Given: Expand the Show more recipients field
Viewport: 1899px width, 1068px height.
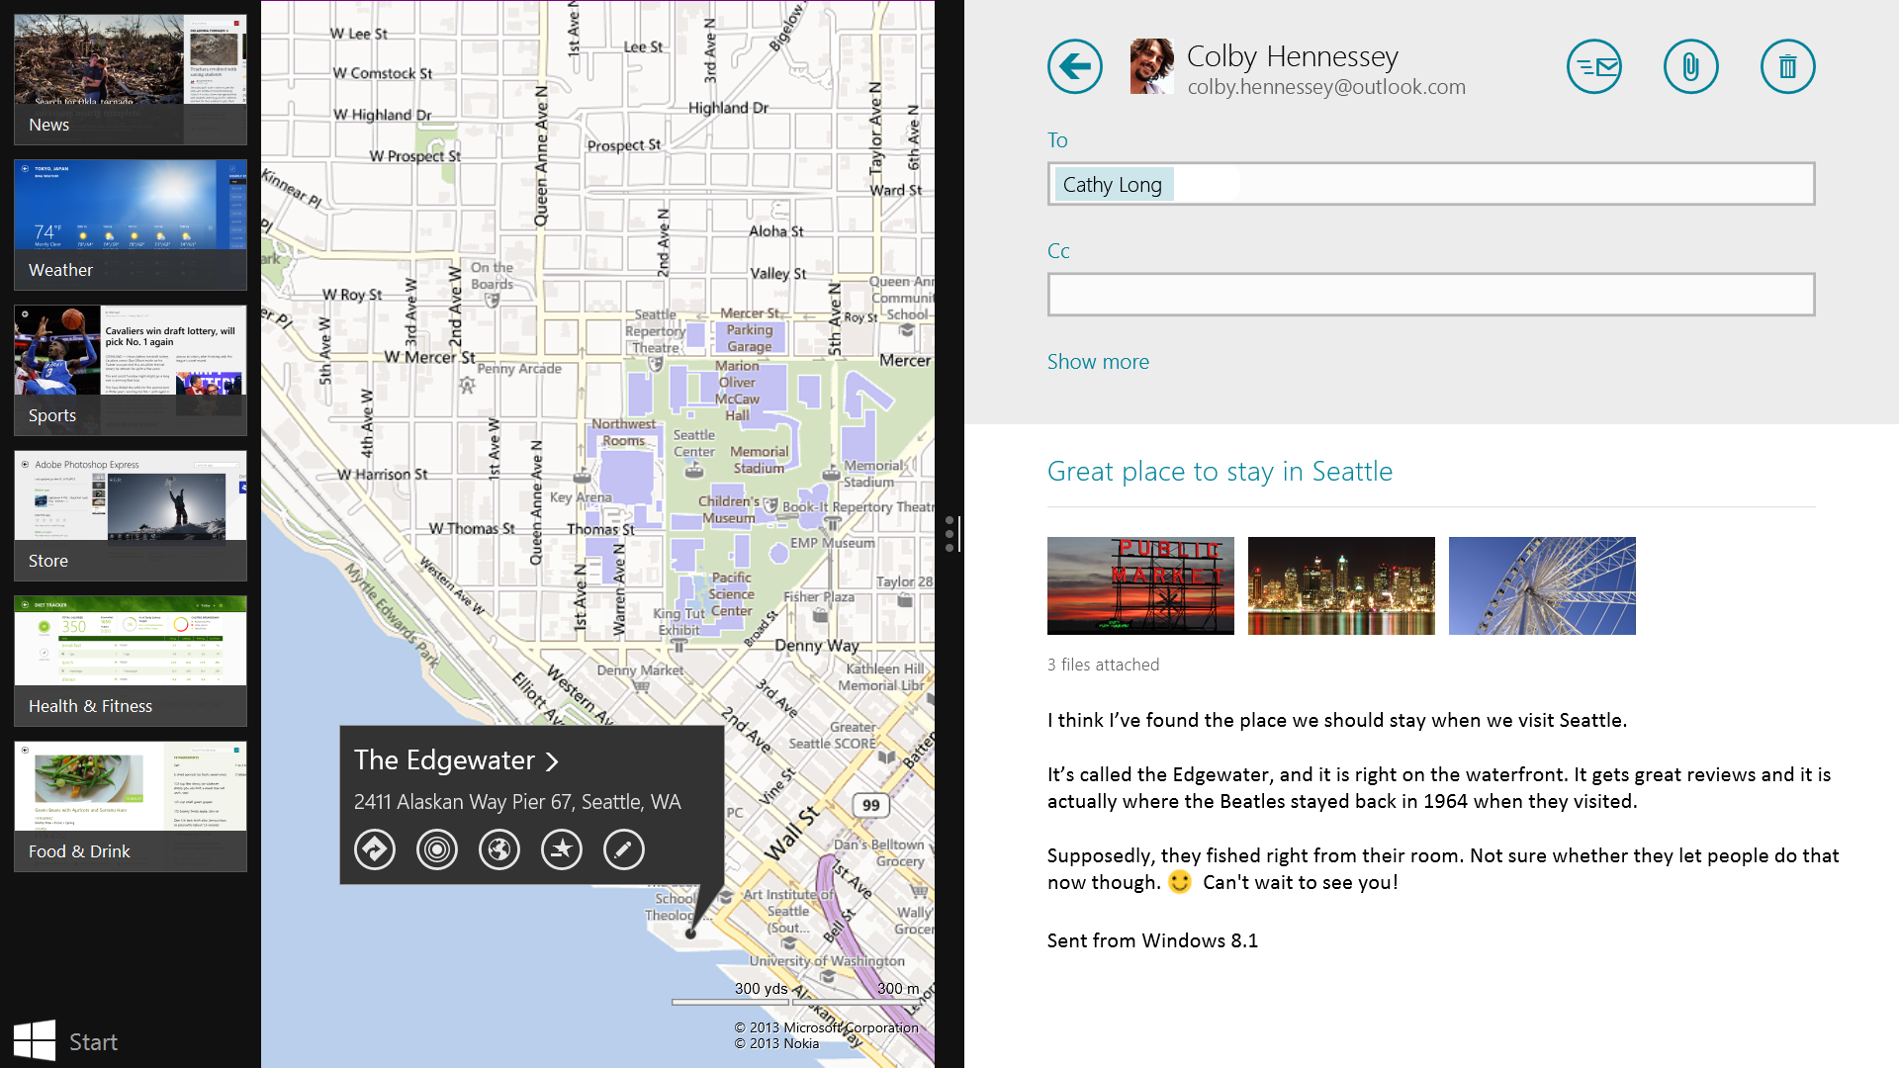Looking at the screenshot, I should 1098,361.
